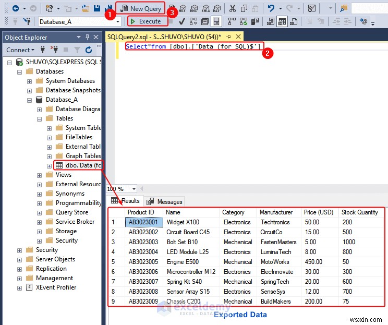Open the Activity Monitor icon
Viewport: 388px width, 325px height.
[312, 9]
